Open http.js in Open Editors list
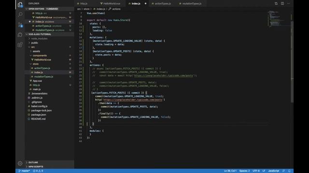Viewport: 309px width, 173px height. click(49, 13)
